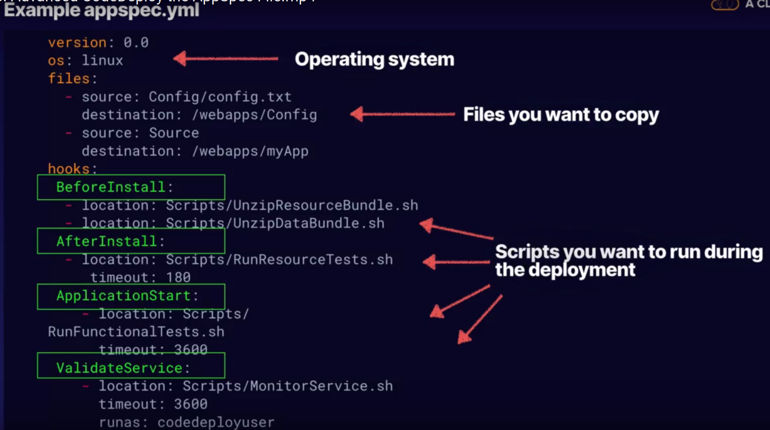Select the green AfterInstall hook box

coord(131,241)
